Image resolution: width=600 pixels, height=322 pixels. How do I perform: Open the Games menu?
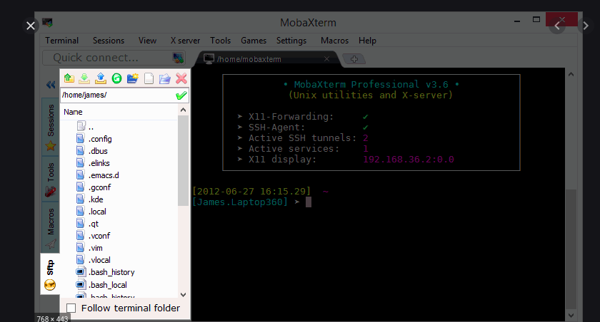click(254, 41)
